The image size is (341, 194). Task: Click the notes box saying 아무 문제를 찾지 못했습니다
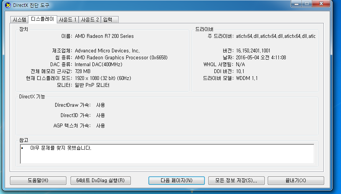167,154
